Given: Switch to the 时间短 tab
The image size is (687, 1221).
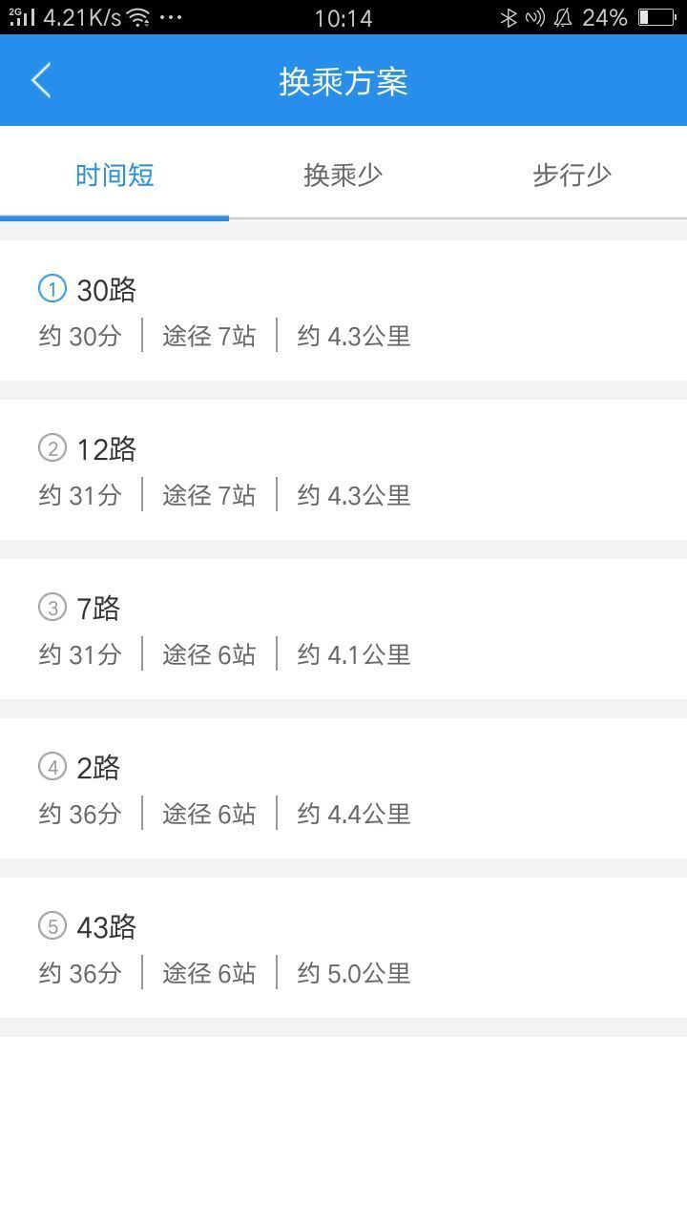Looking at the screenshot, I should click(114, 175).
